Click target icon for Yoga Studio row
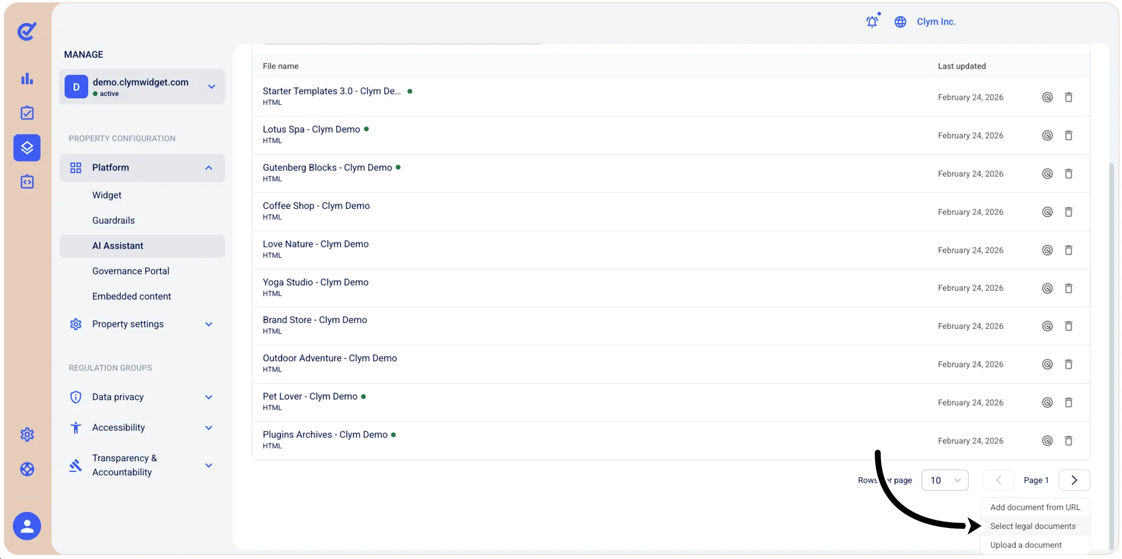The height and width of the screenshot is (559, 1122). pyautogui.click(x=1047, y=288)
